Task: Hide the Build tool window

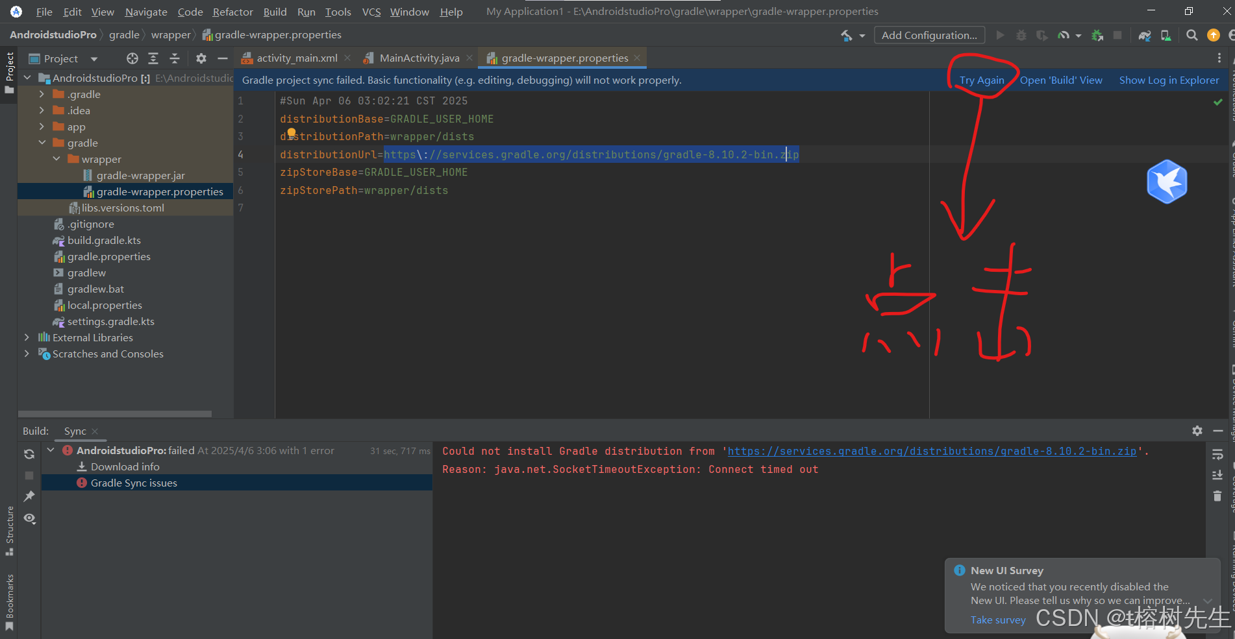Action: [x=1218, y=431]
